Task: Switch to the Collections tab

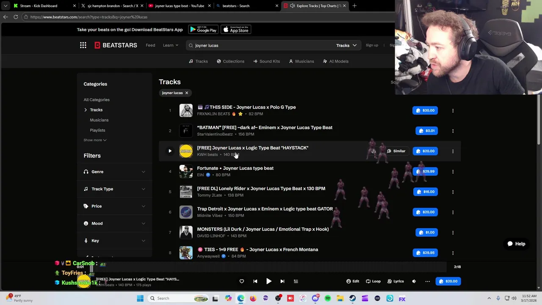Action: point(230,61)
